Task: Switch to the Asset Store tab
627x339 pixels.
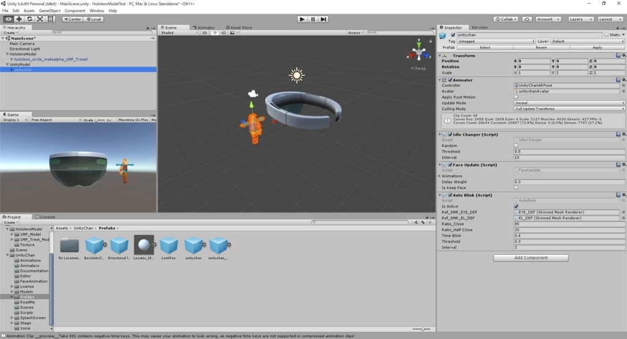Action: click(x=239, y=27)
